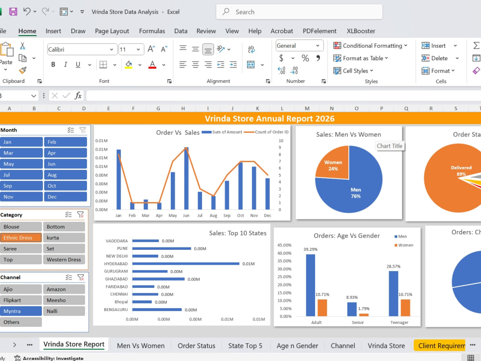Screen dimensions: 481x361
Task: Toggle multi-select in Month slicer
Action: (71, 130)
